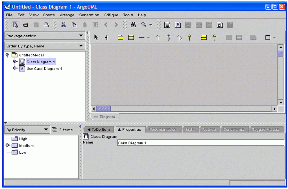This screenshot has width=288, height=189.
Task: Open the shape tool dropdown arrow
Action: tap(274, 38)
